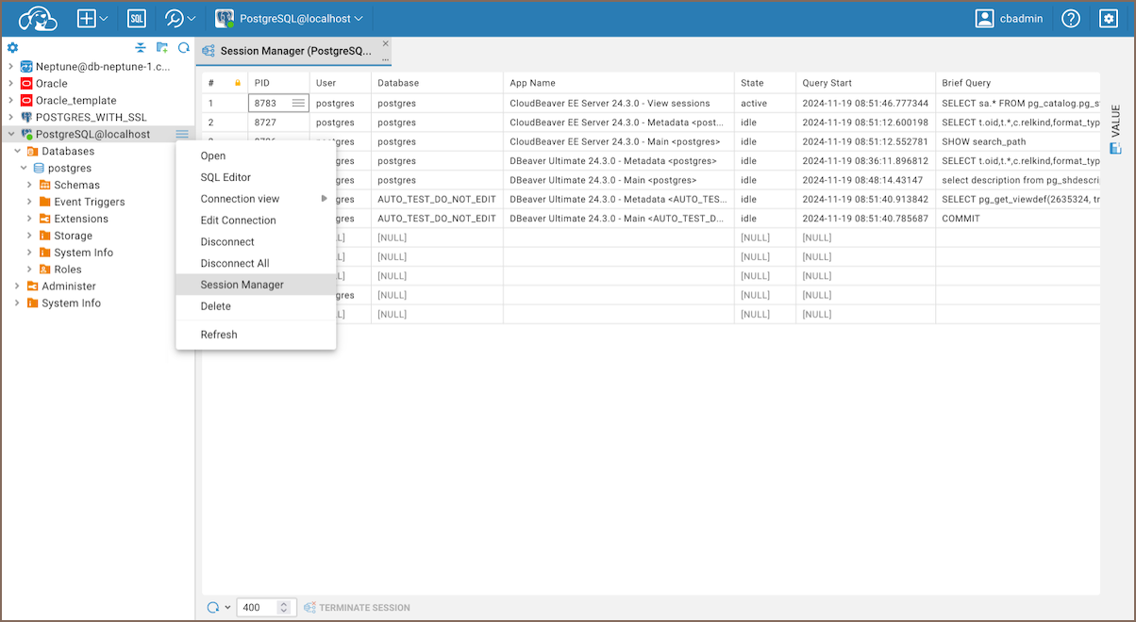The height and width of the screenshot is (622, 1136).
Task: Refresh the navigator tree icon
Action: (x=184, y=48)
